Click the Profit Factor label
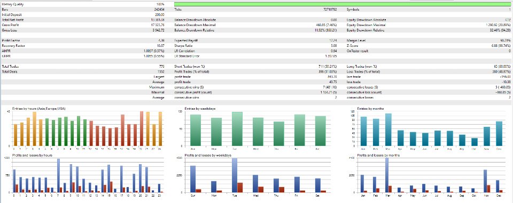This screenshot has height=203, width=513. [x=10, y=40]
